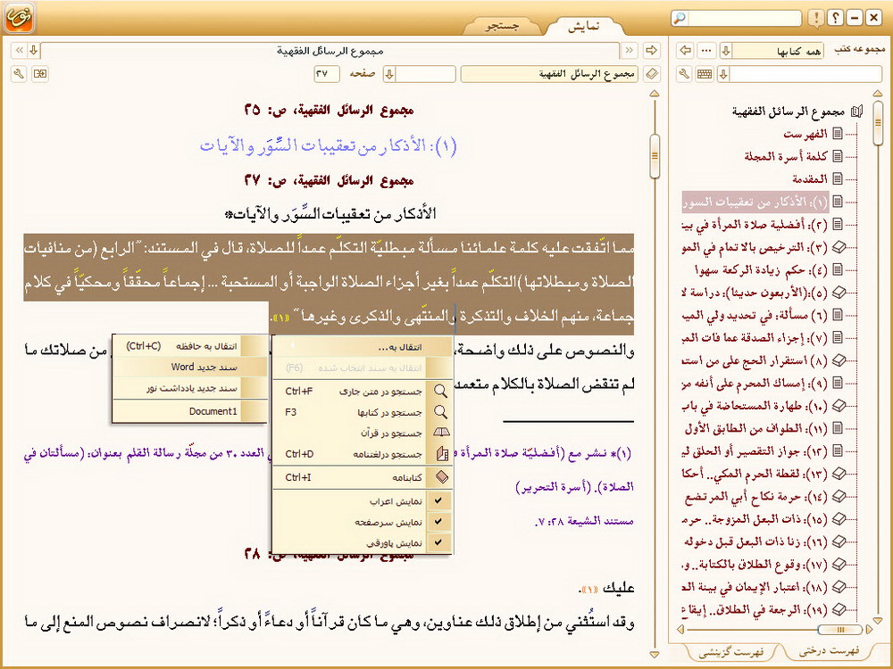Click magnifier icon of جستجو در متن جاری
893x669 pixels.
click(x=440, y=391)
